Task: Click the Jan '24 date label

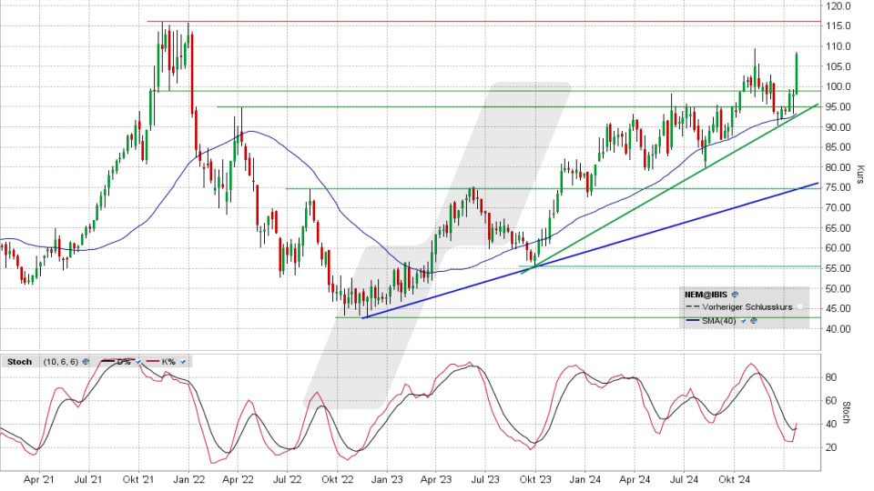Action: pos(585,479)
